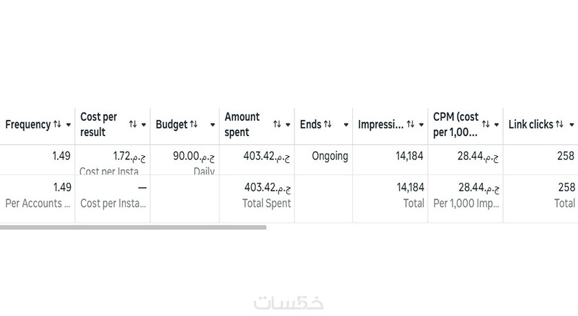Open the Frequency column dropdown menu
Viewport: 578px width, 316px height.
click(x=68, y=125)
